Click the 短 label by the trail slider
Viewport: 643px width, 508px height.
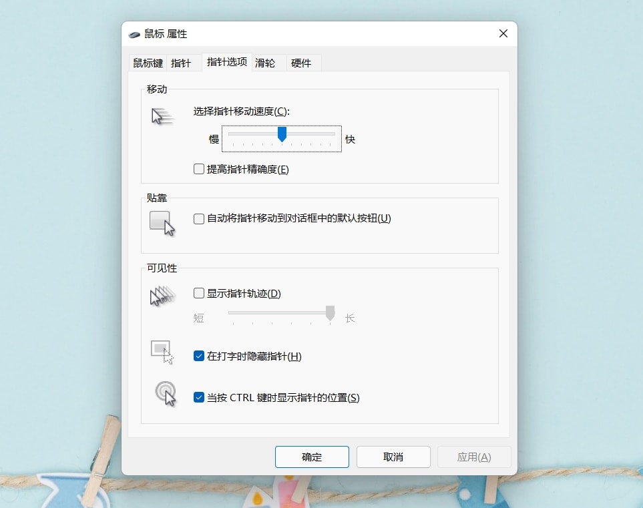point(198,318)
